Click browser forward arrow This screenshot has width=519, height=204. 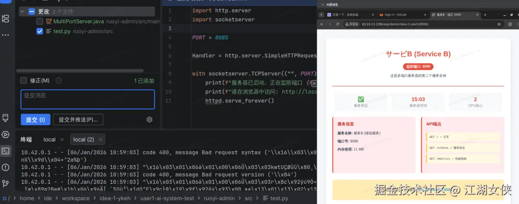point(330,24)
